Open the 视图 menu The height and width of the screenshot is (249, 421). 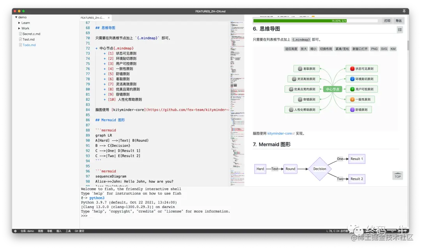40,231
